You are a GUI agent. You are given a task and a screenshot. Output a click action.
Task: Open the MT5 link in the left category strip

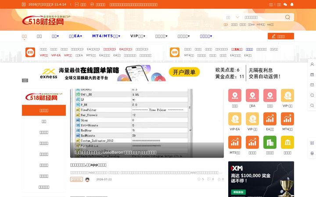[x=91, y=55]
